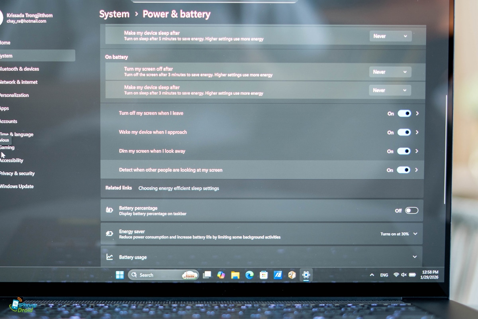Select Windows Update in sidebar
The width and height of the screenshot is (478, 319).
tap(17, 186)
